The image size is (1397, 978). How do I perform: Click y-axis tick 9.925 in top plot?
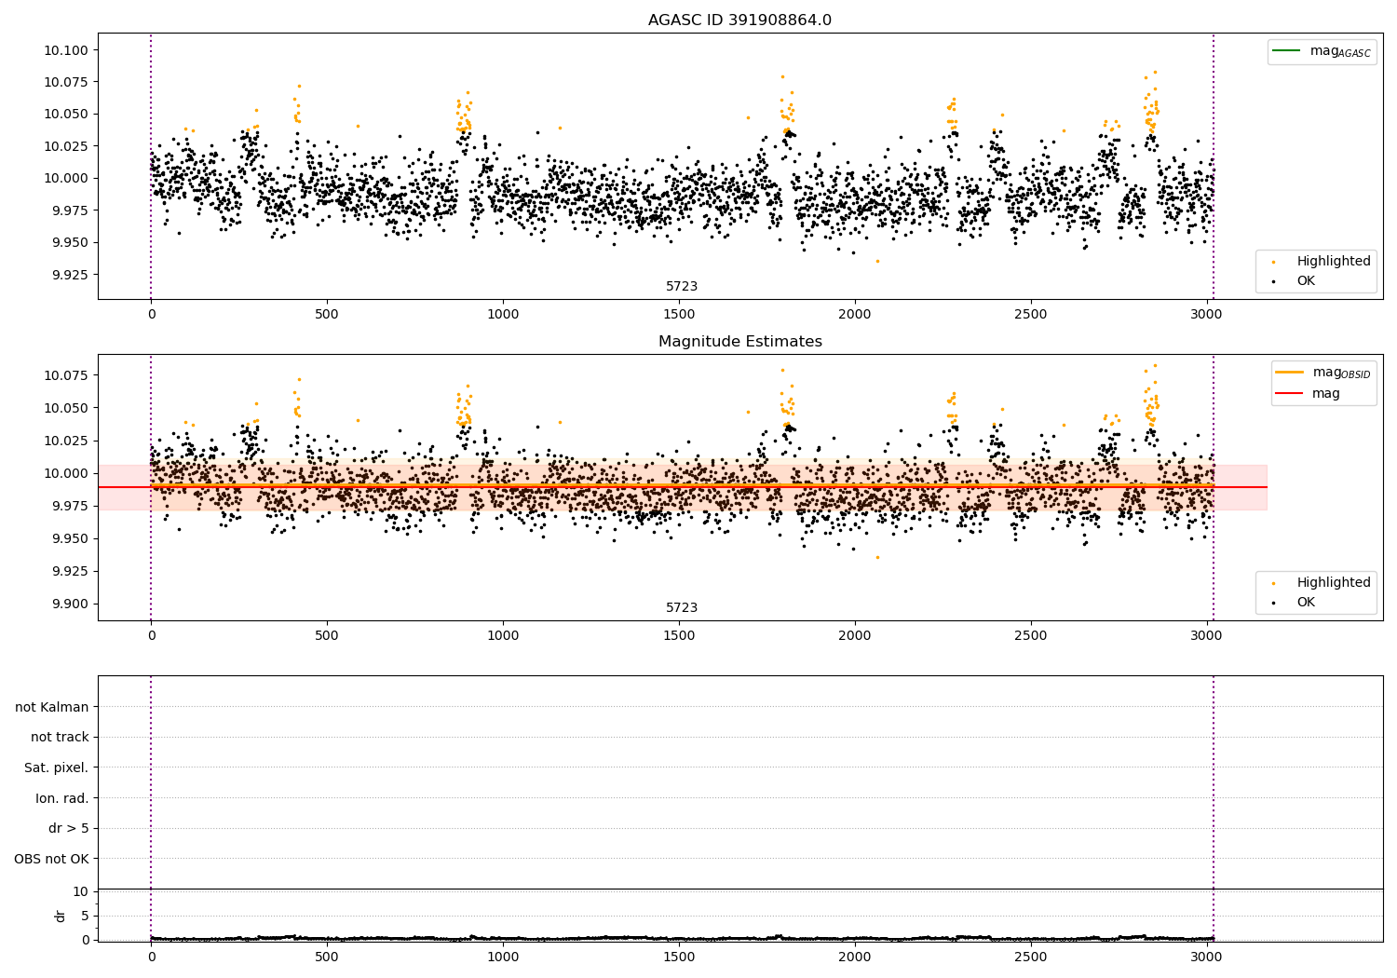[x=70, y=275]
